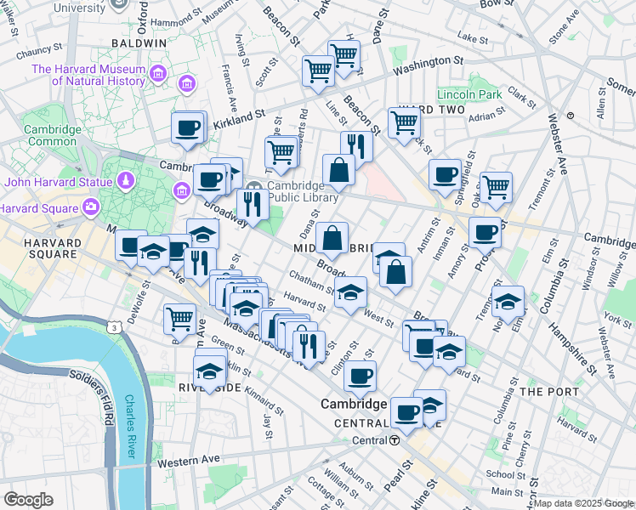Select the graduation cap marker near Tremont St

[508, 301]
